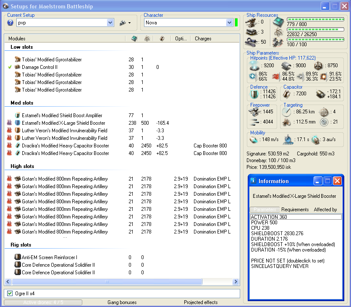The image size is (351, 307).
Task: Uncheck the Ogre II x4 drones checkbox
Action: click(10, 293)
